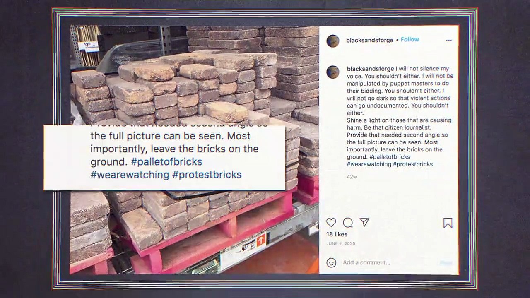This screenshot has width=530, height=298.
Task: View the 18 likes list
Action: click(337, 234)
